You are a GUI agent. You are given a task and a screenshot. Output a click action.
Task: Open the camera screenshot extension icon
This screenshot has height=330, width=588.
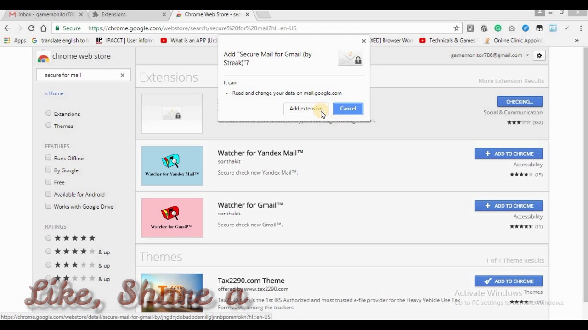point(512,28)
